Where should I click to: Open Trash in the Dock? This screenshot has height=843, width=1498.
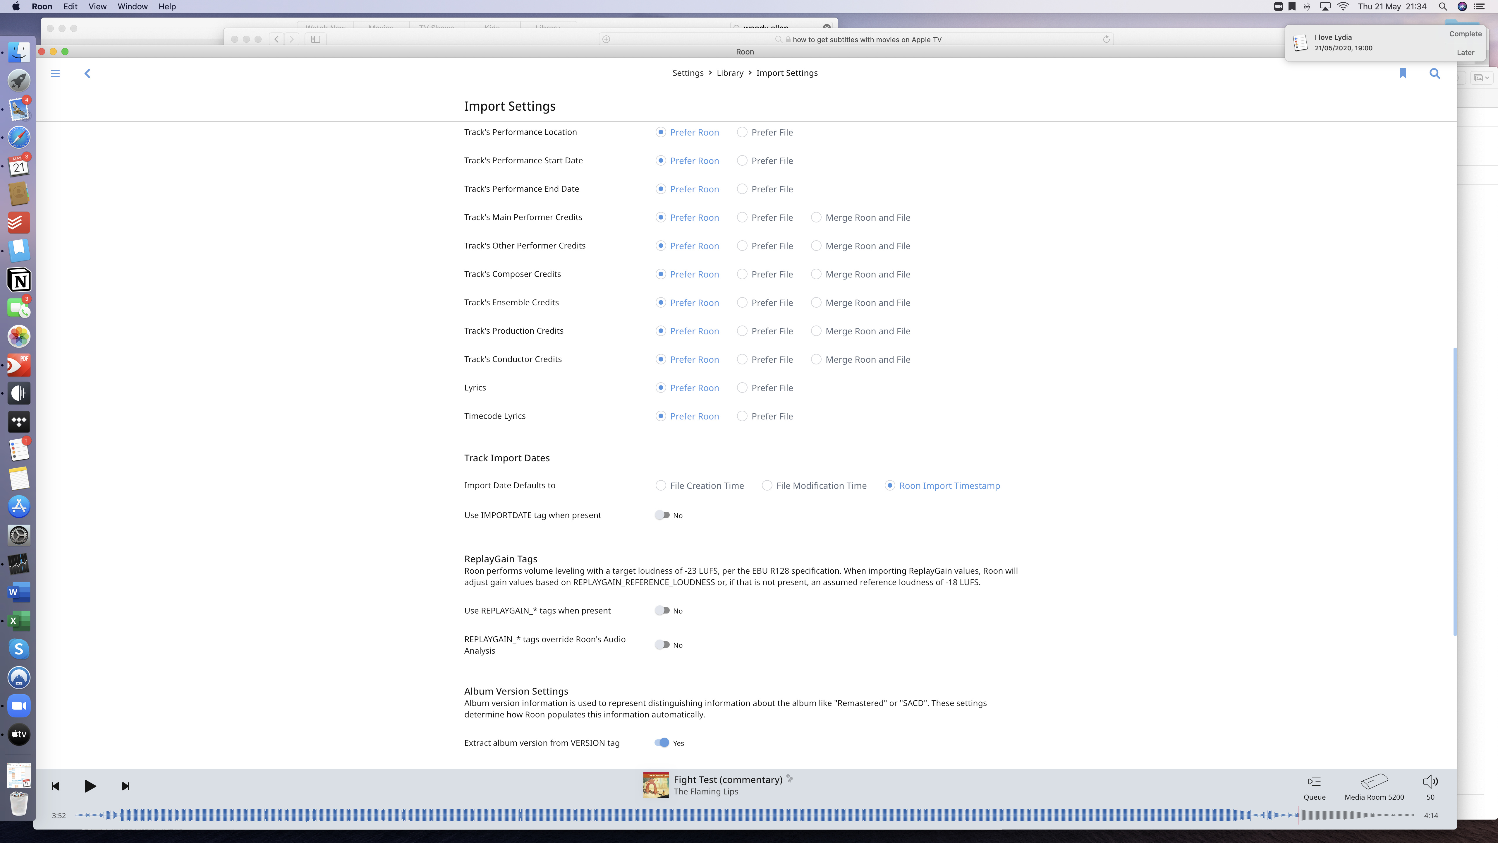[x=19, y=803]
